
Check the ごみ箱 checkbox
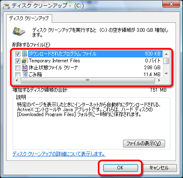(18, 75)
